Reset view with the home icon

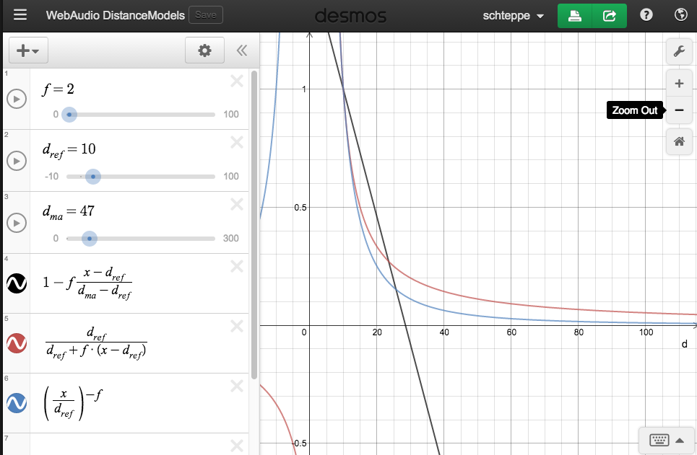point(678,141)
